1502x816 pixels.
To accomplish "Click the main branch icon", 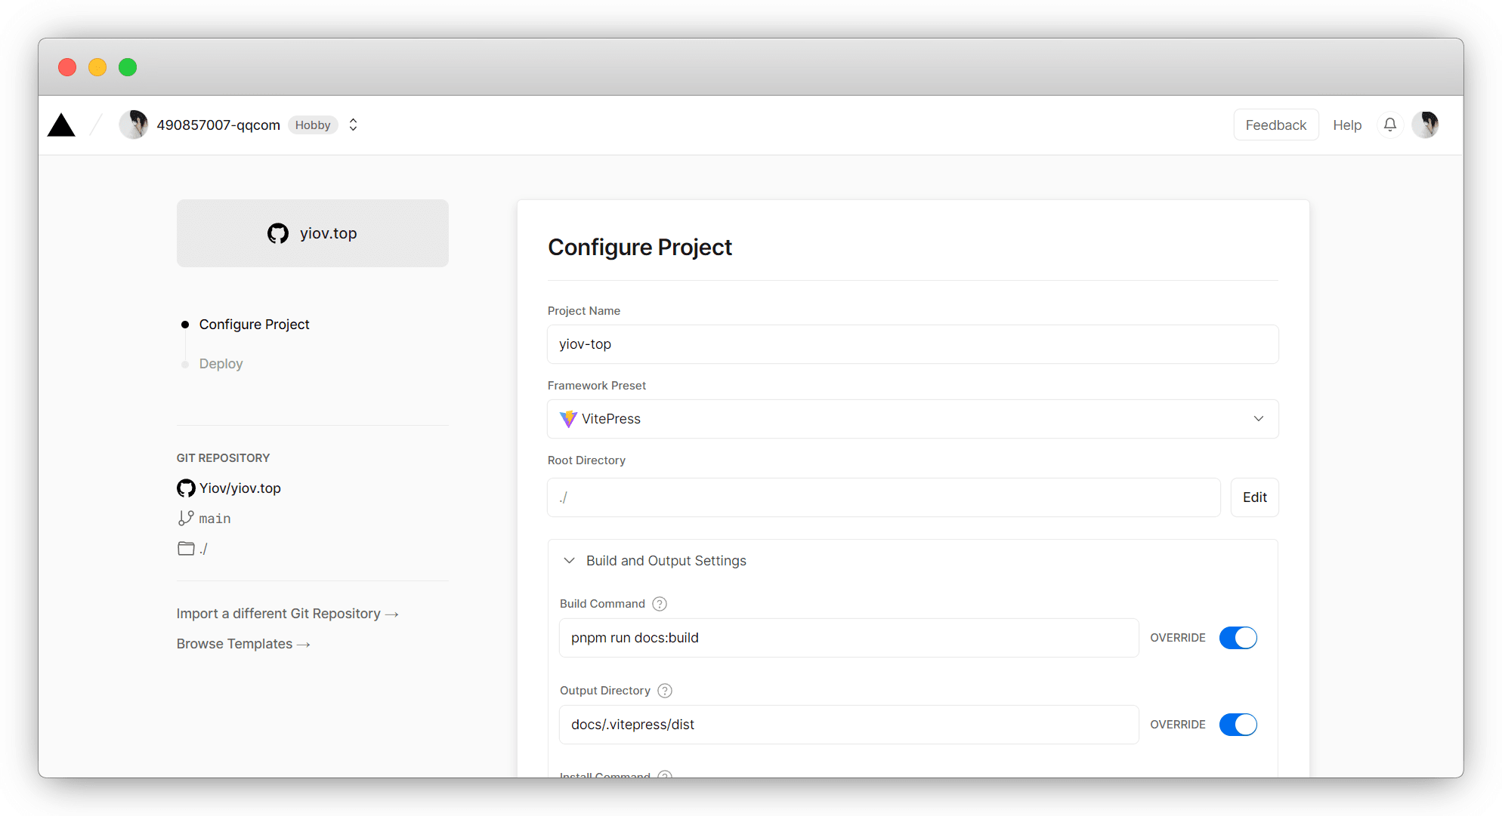I will click(x=186, y=519).
